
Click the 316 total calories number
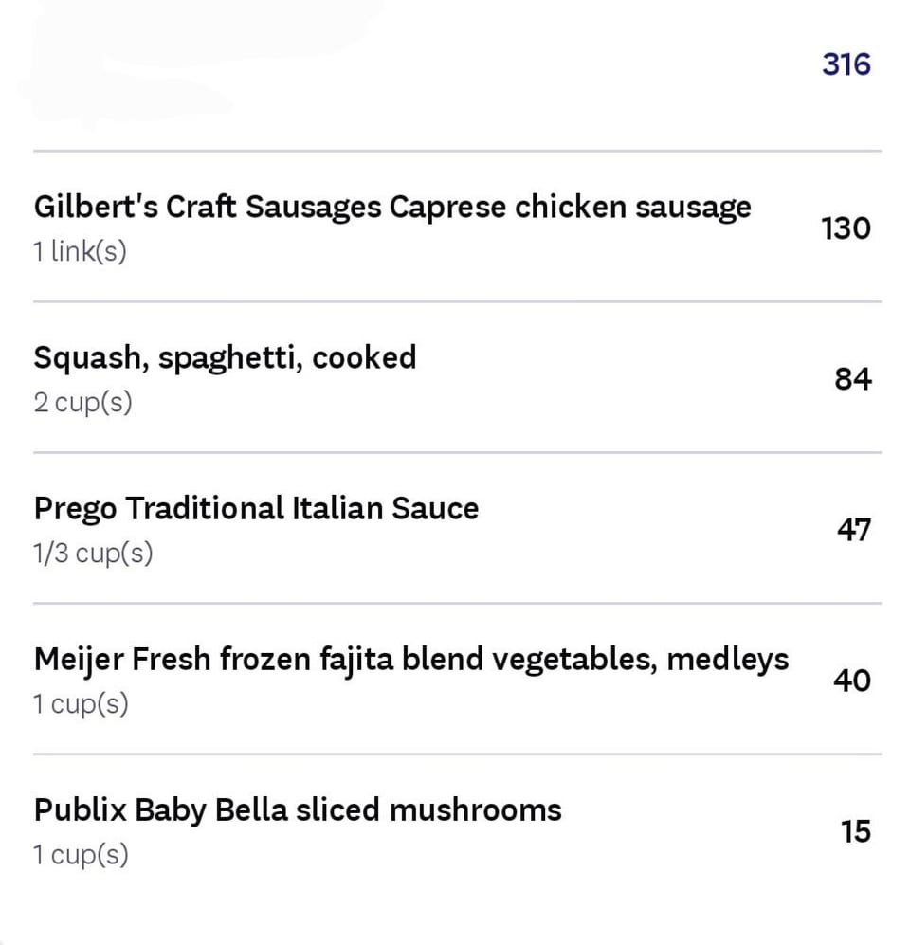point(846,64)
